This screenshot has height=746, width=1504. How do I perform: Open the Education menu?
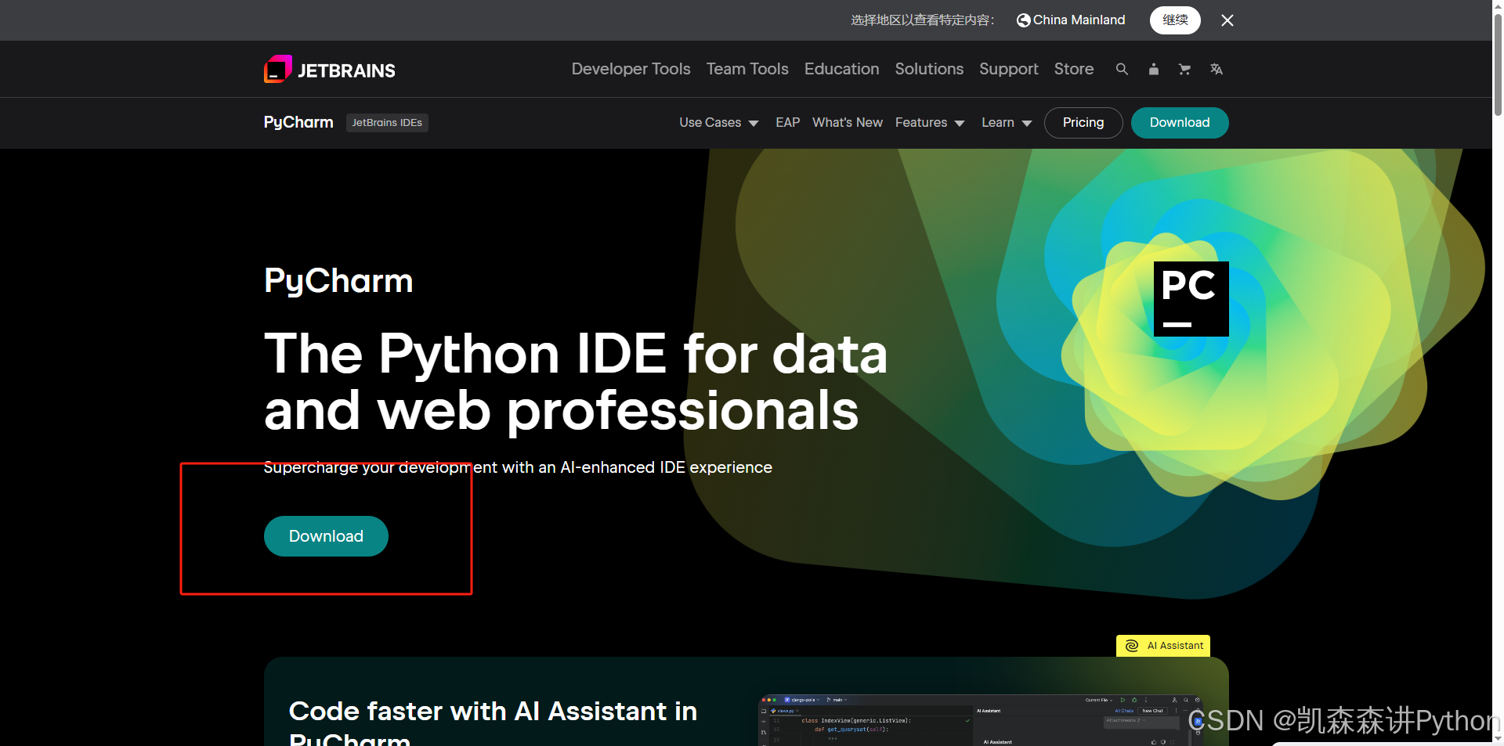pos(841,69)
